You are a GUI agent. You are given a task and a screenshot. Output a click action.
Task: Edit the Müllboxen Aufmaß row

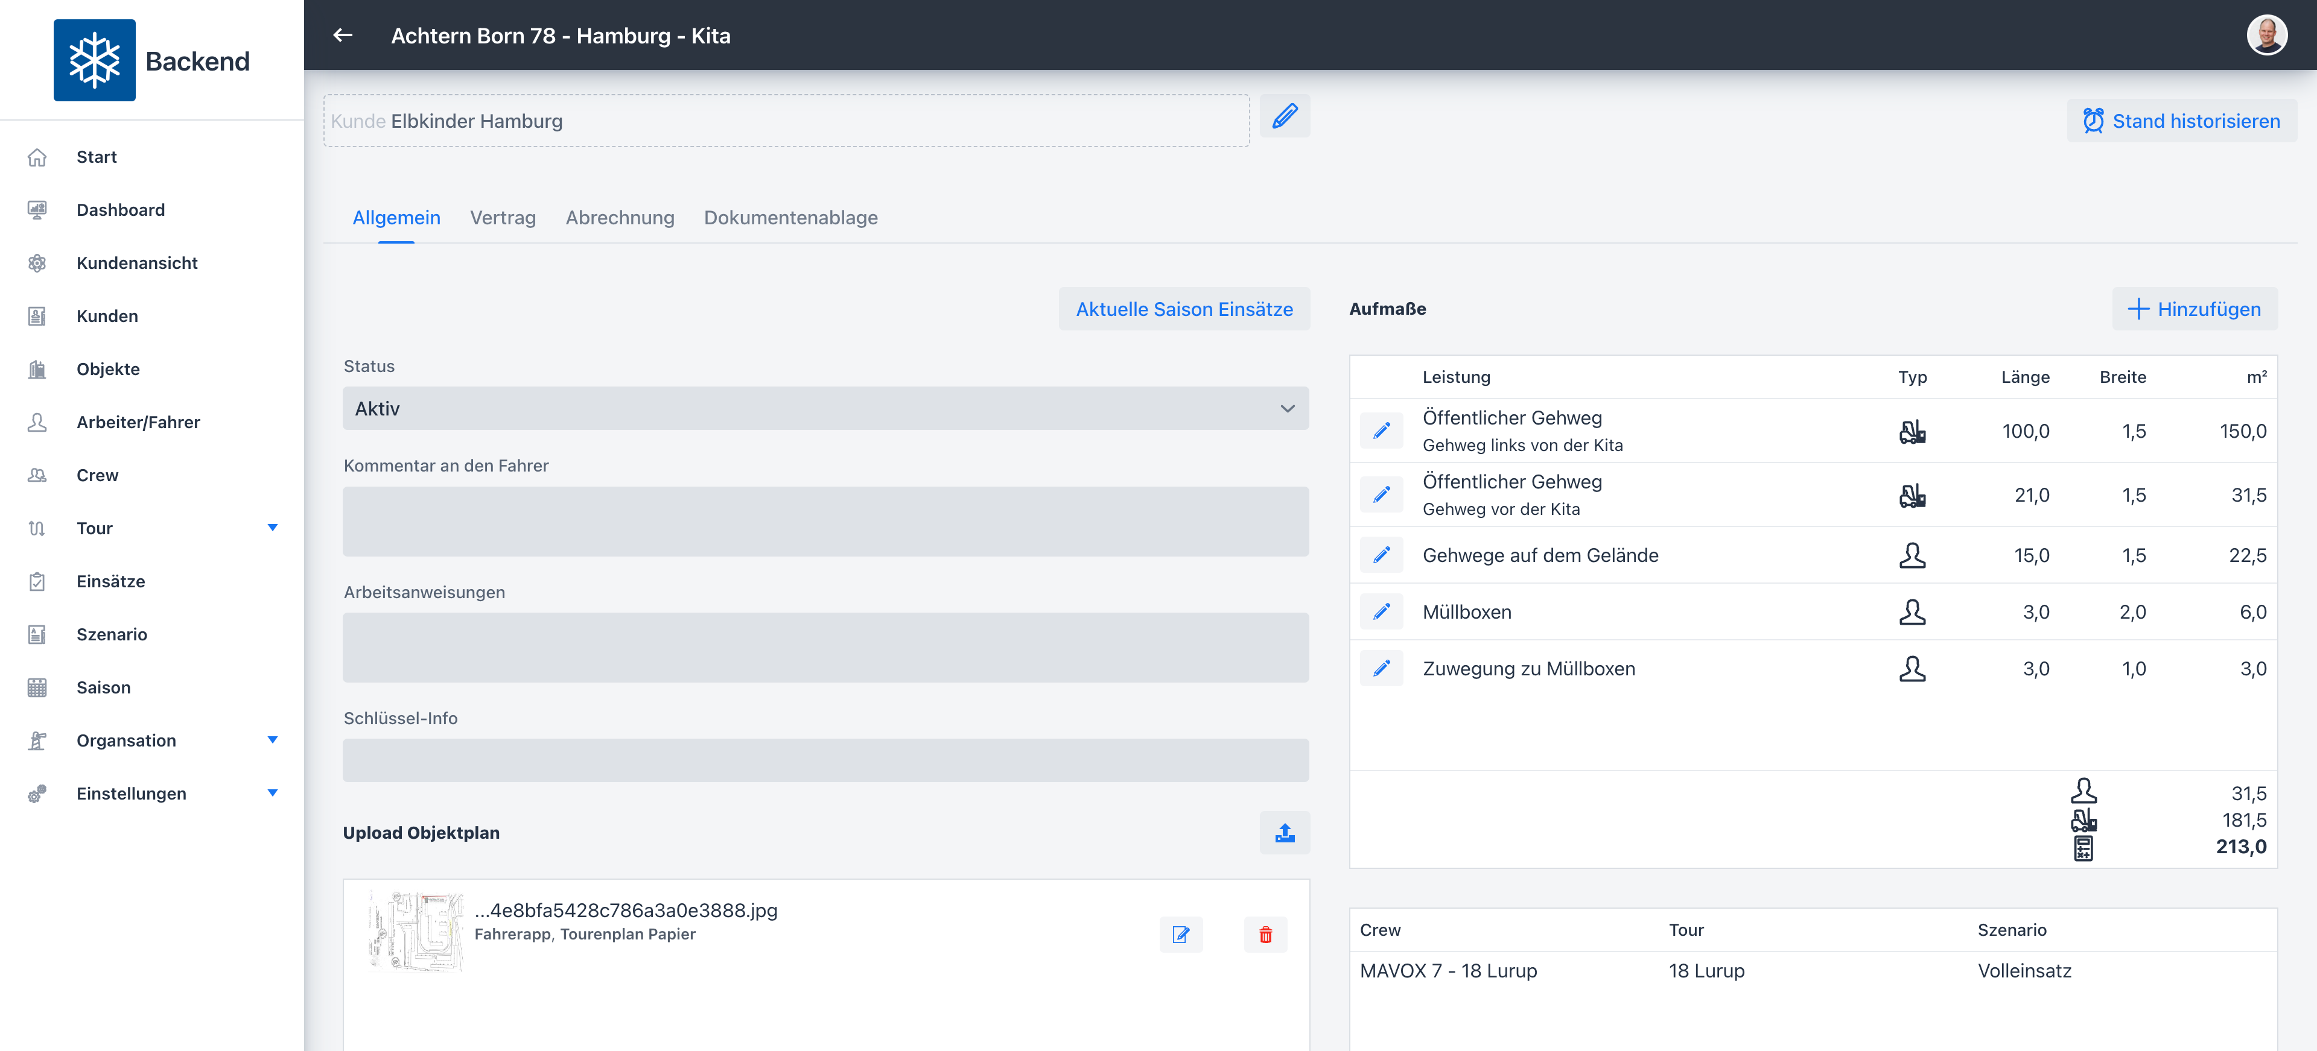[x=1381, y=612]
